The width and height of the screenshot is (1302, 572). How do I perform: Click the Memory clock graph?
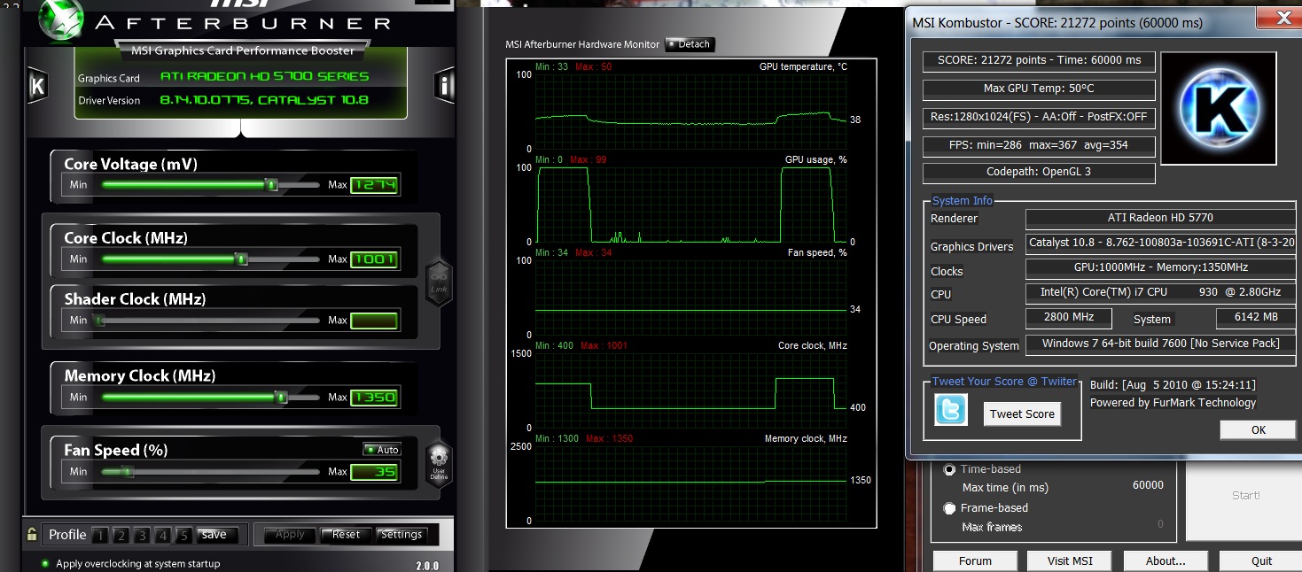pyautogui.click(x=690, y=483)
